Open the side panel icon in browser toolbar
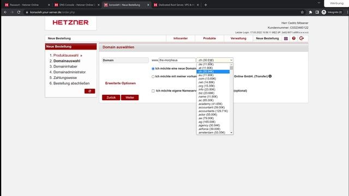The width and height of the screenshot is (349, 196). click(317, 12)
